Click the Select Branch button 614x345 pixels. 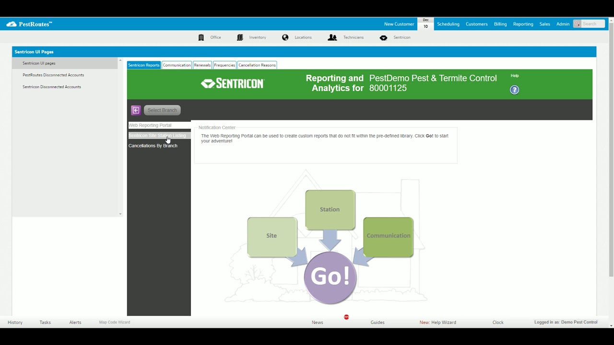point(162,110)
